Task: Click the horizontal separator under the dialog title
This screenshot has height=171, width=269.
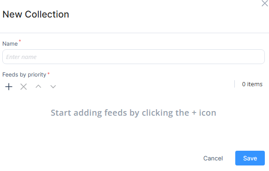Action: (134, 33)
